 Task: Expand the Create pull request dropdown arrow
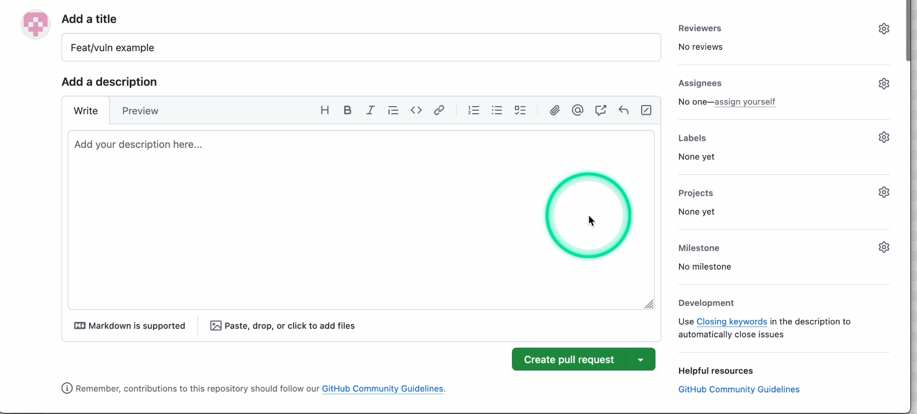pos(641,360)
